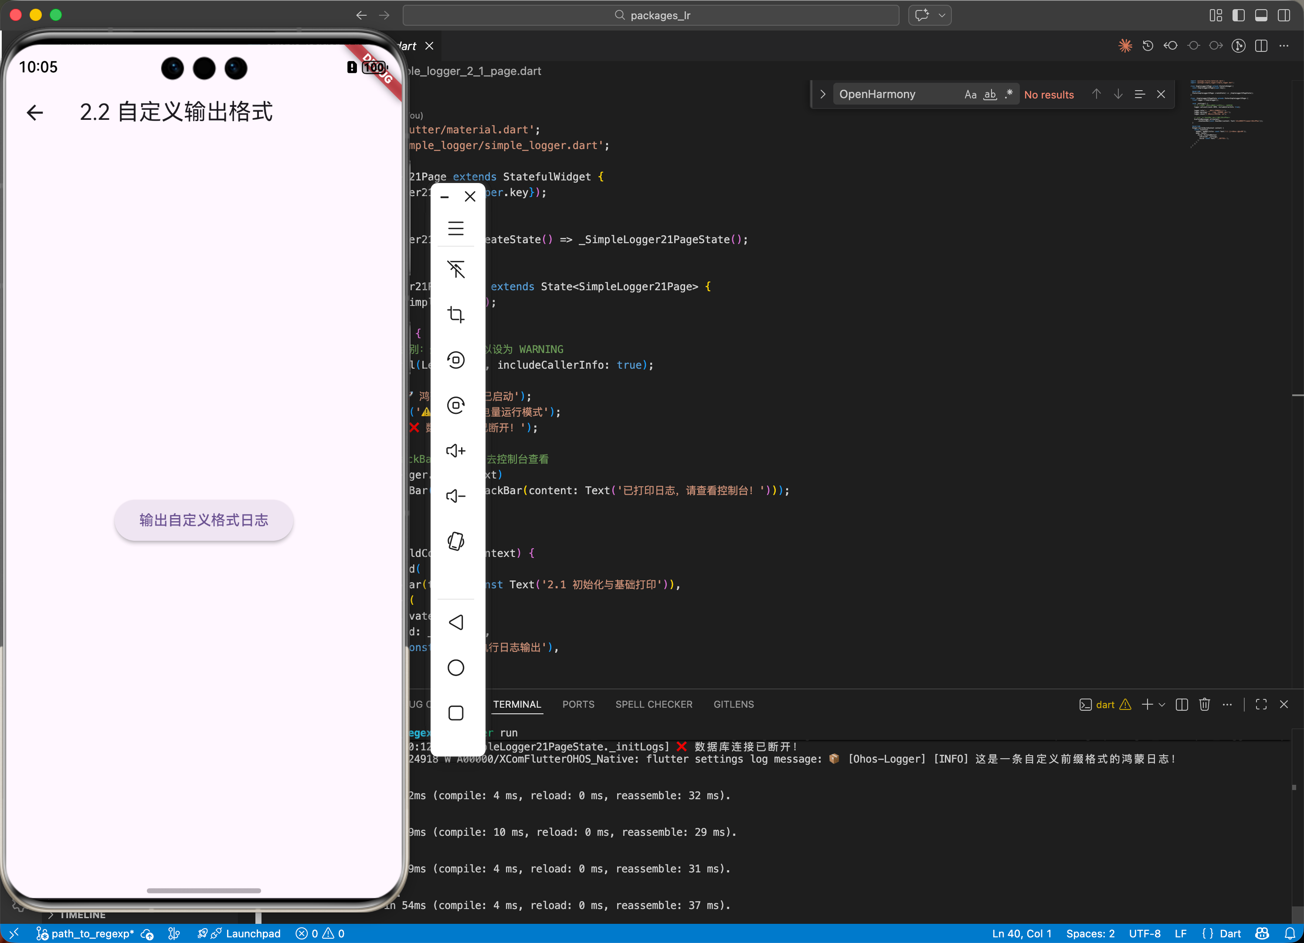Open new terminal launch profile dropdown

(x=1162, y=704)
